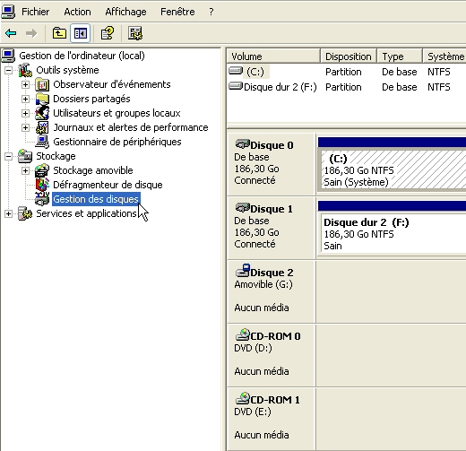This screenshot has height=451, width=466.
Task: Collapse the Outils système tree node
Action: coord(9,71)
